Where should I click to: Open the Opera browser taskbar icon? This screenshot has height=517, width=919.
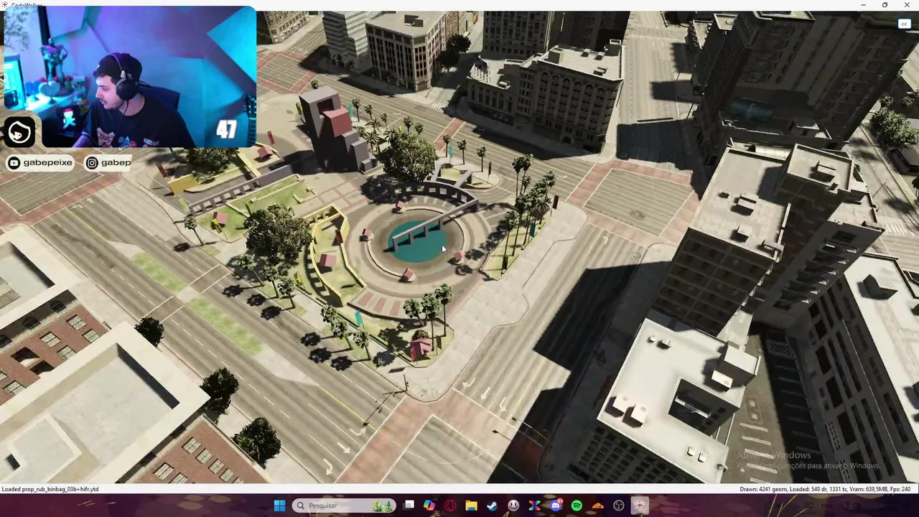coord(450,506)
